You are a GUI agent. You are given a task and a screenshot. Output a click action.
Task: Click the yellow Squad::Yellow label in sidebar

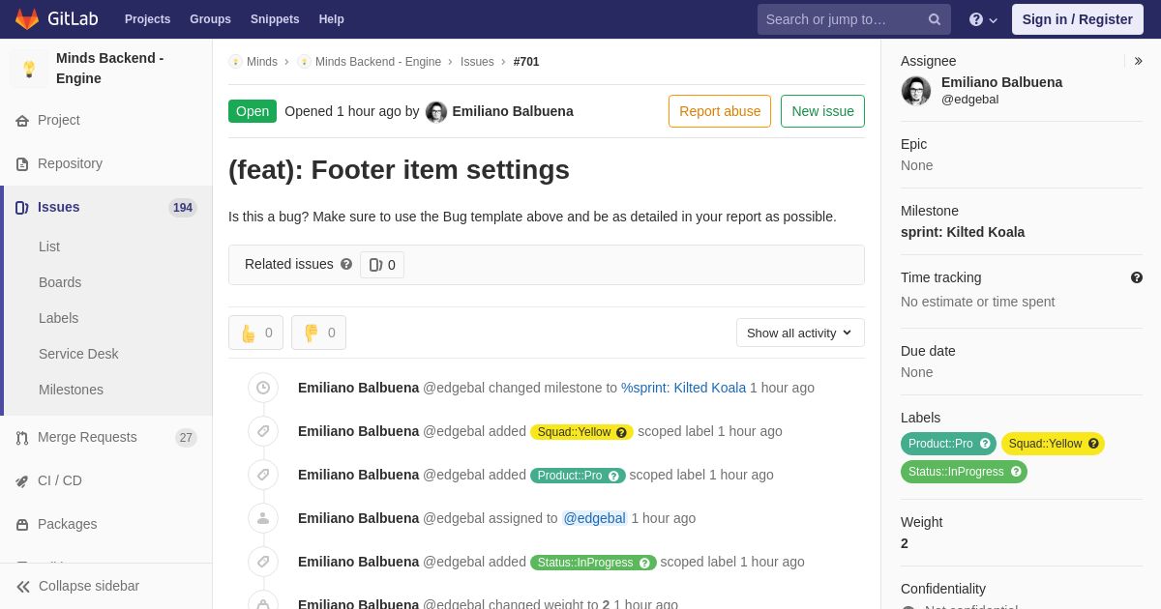1053,444
